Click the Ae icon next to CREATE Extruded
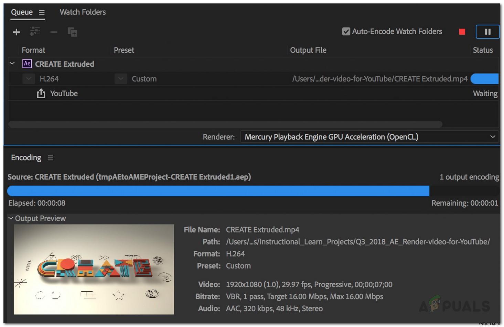Screen dimensions: 504x327 tap(27, 64)
